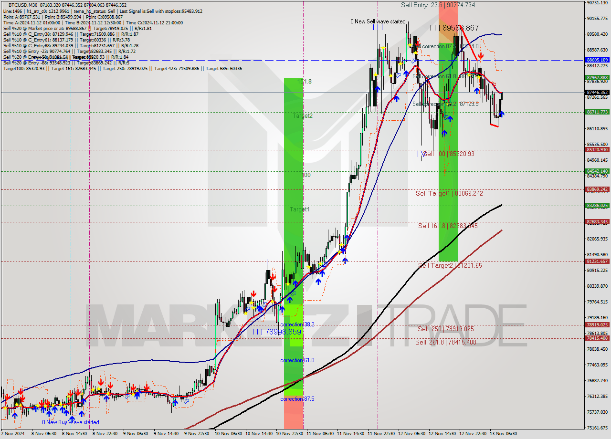This screenshot has height=439, width=611.
Task: Click the red 85320.930 price tag
Action: pyautogui.click(x=597, y=149)
